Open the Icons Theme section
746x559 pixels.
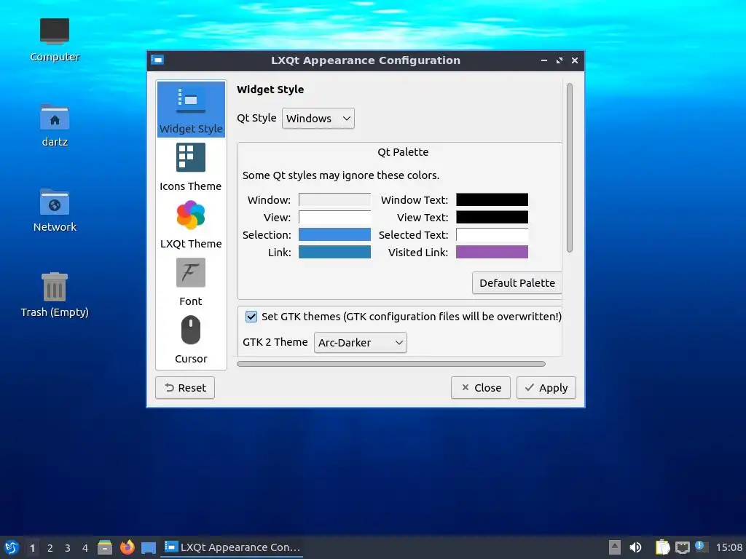click(x=191, y=167)
